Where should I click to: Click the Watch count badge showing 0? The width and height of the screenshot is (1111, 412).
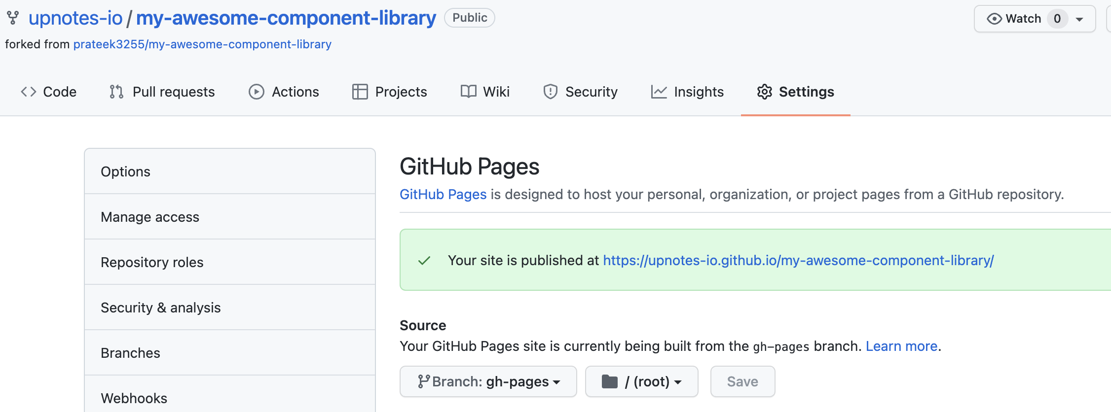pos(1057,19)
